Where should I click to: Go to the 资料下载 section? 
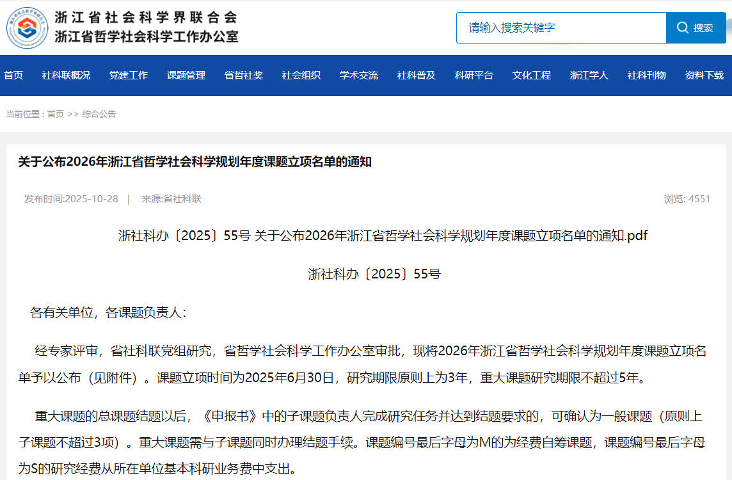coord(704,76)
